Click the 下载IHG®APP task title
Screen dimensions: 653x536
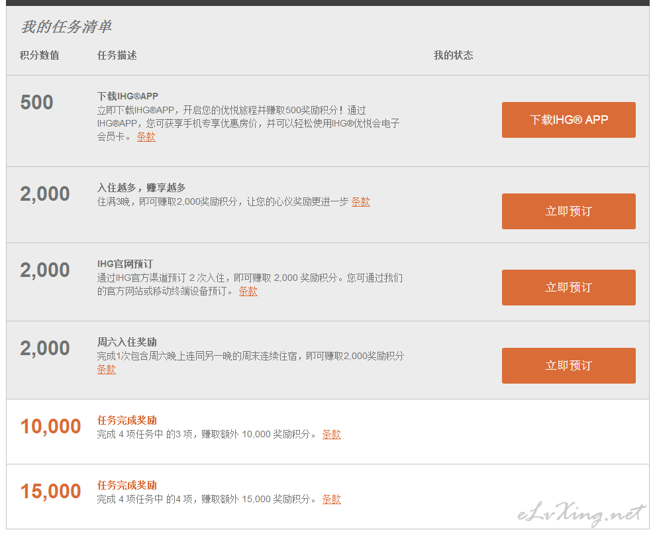[x=128, y=96]
